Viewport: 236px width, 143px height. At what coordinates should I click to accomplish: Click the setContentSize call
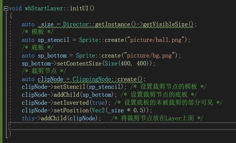(79, 63)
